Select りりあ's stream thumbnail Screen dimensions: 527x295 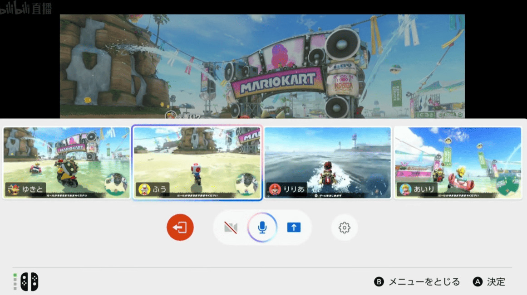point(328,163)
